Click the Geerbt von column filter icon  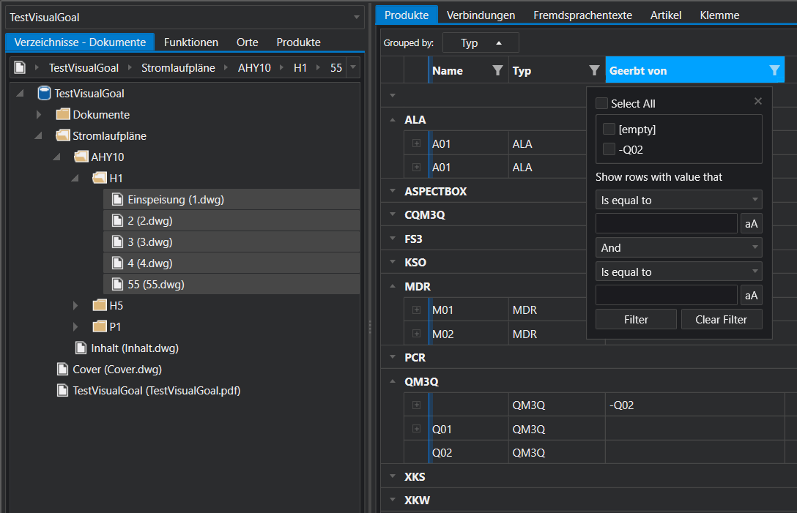(774, 71)
